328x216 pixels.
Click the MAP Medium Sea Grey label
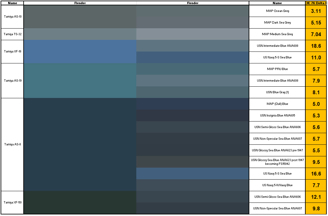[277, 34]
